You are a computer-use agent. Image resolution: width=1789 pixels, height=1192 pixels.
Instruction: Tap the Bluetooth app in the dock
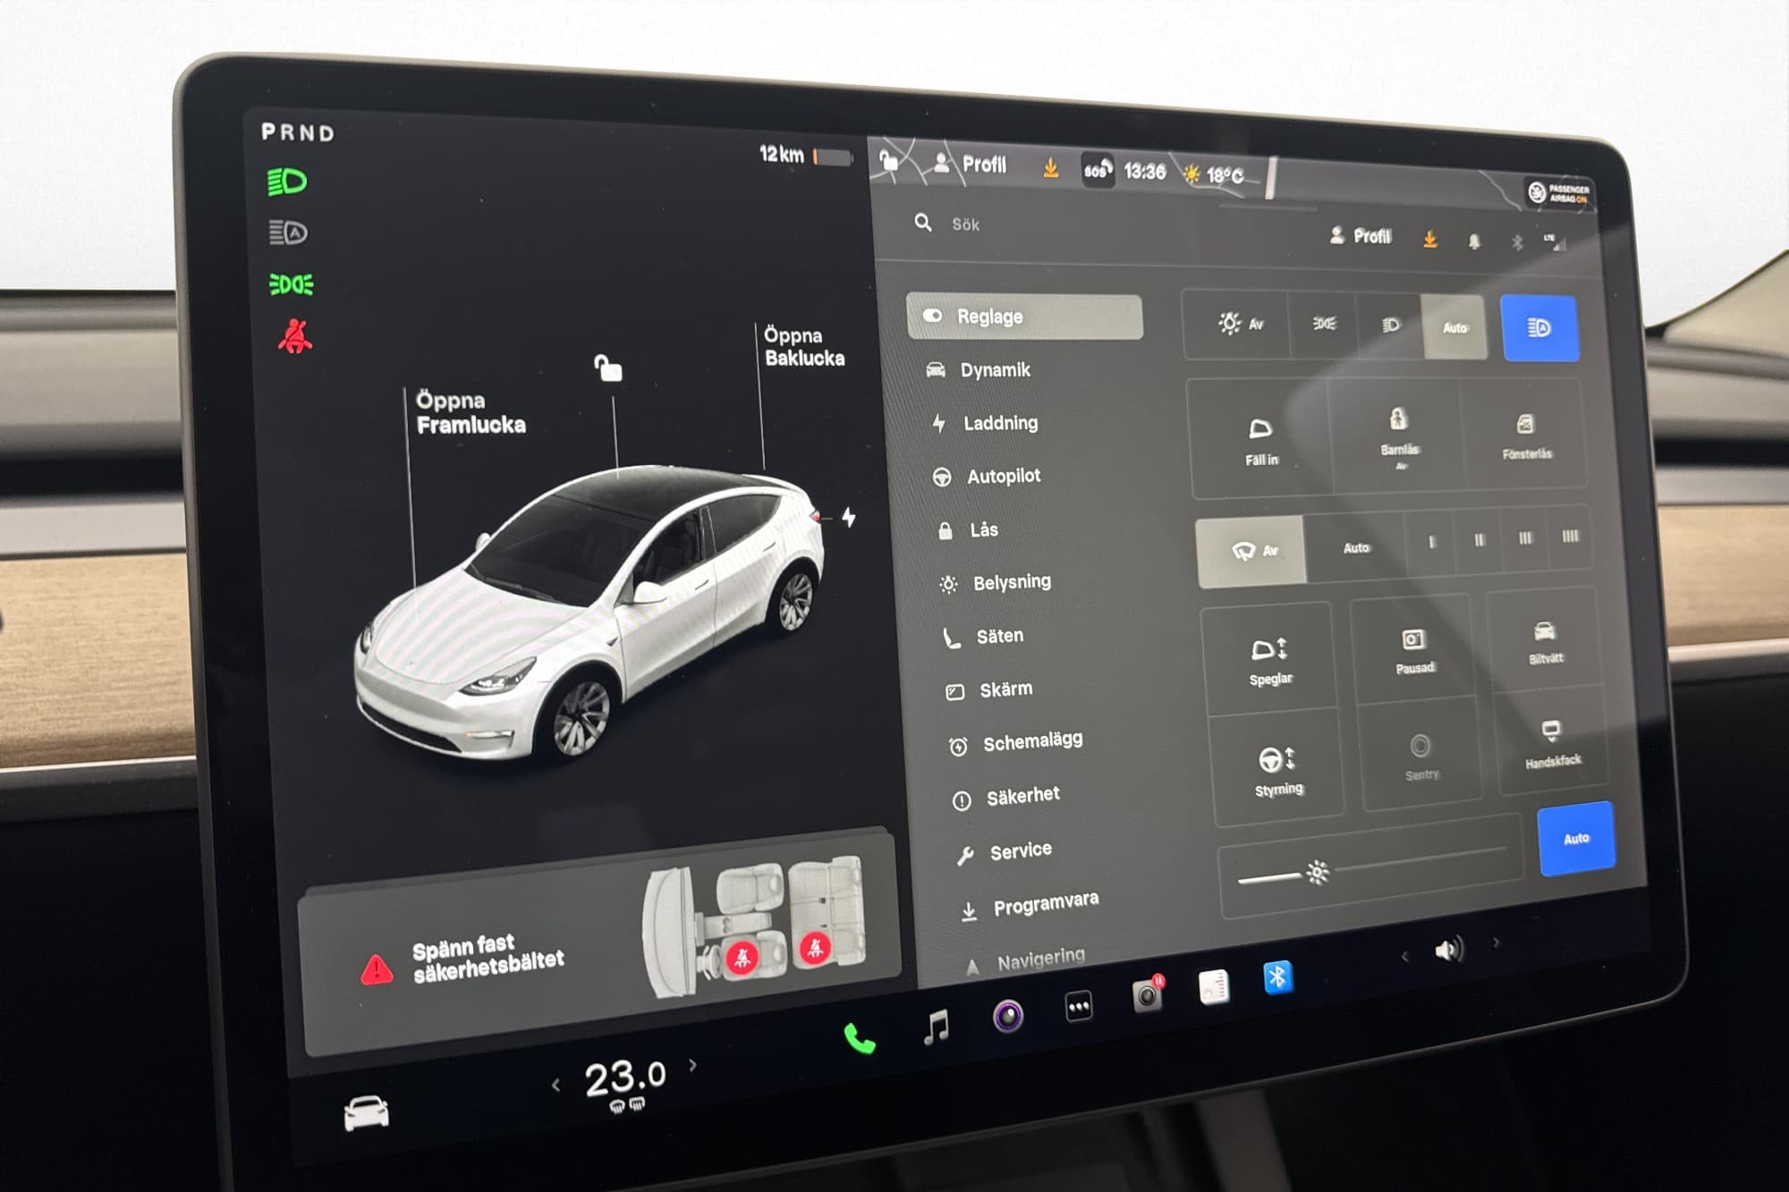1277,977
